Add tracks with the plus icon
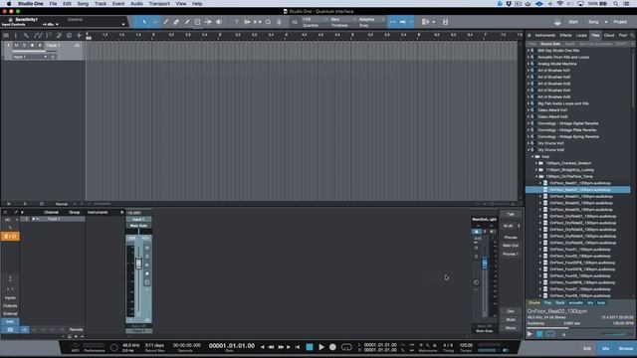The width and height of the screenshot is (637, 358). [x=79, y=36]
